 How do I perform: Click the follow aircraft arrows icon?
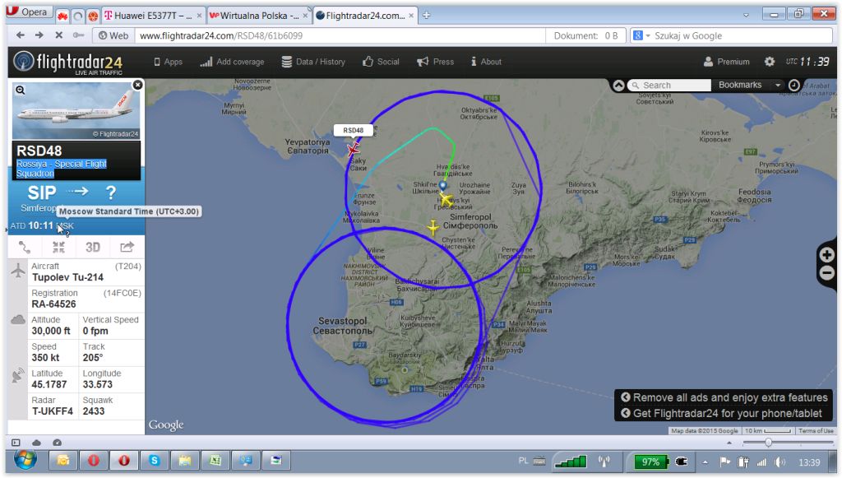point(58,247)
